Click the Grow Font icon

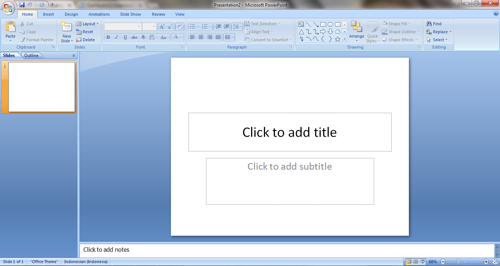pyautogui.click(x=162, y=27)
